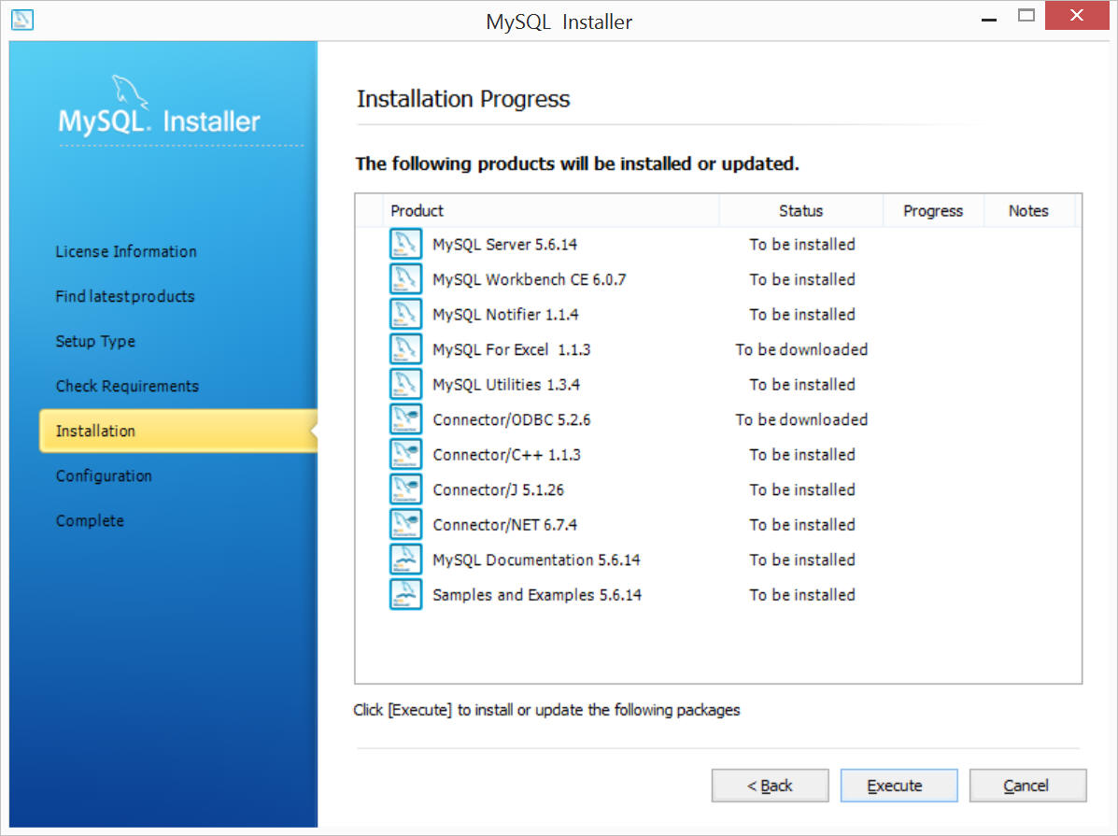1118x836 pixels.
Task: Select the MySQL For Excel 1.1.3 text
Action: (511, 349)
